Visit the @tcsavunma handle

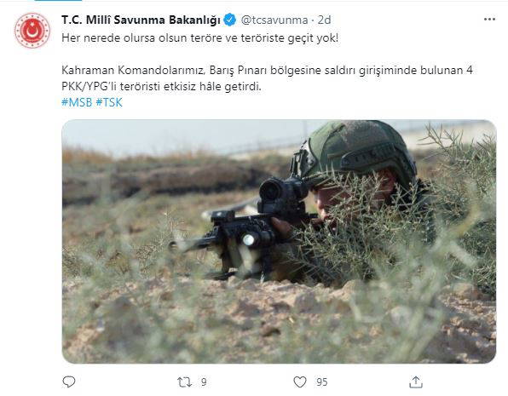click(x=274, y=20)
